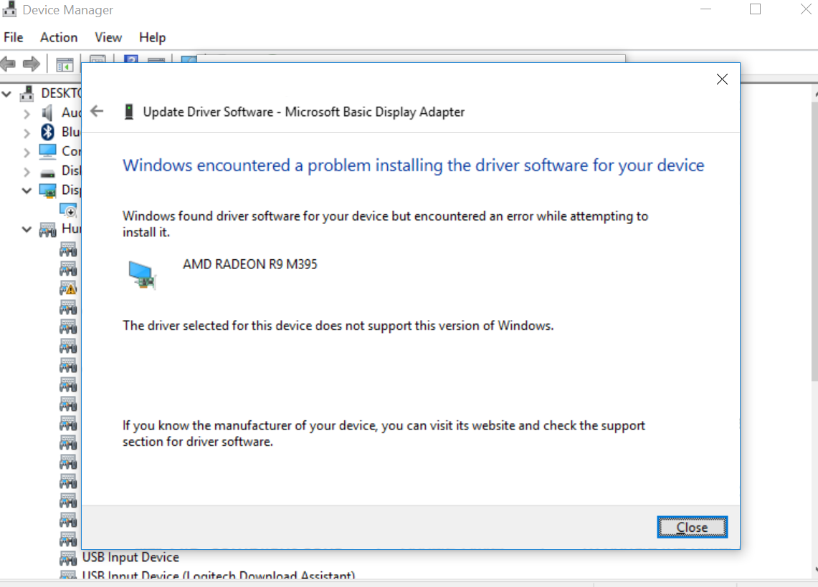Image resolution: width=818 pixels, height=587 pixels.
Task: Click the blue problem installing driver heading
Action: pyautogui.click(x=413, y=165)
